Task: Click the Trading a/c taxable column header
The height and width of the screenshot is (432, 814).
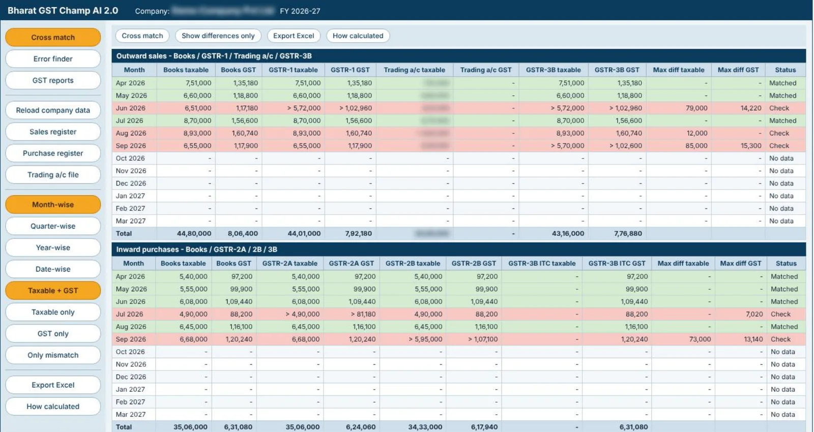Action: click(x=415, y=70)
